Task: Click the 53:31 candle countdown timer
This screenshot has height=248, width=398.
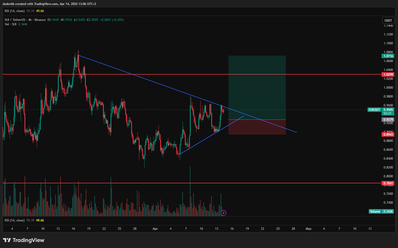Action: tap(388, 113)
